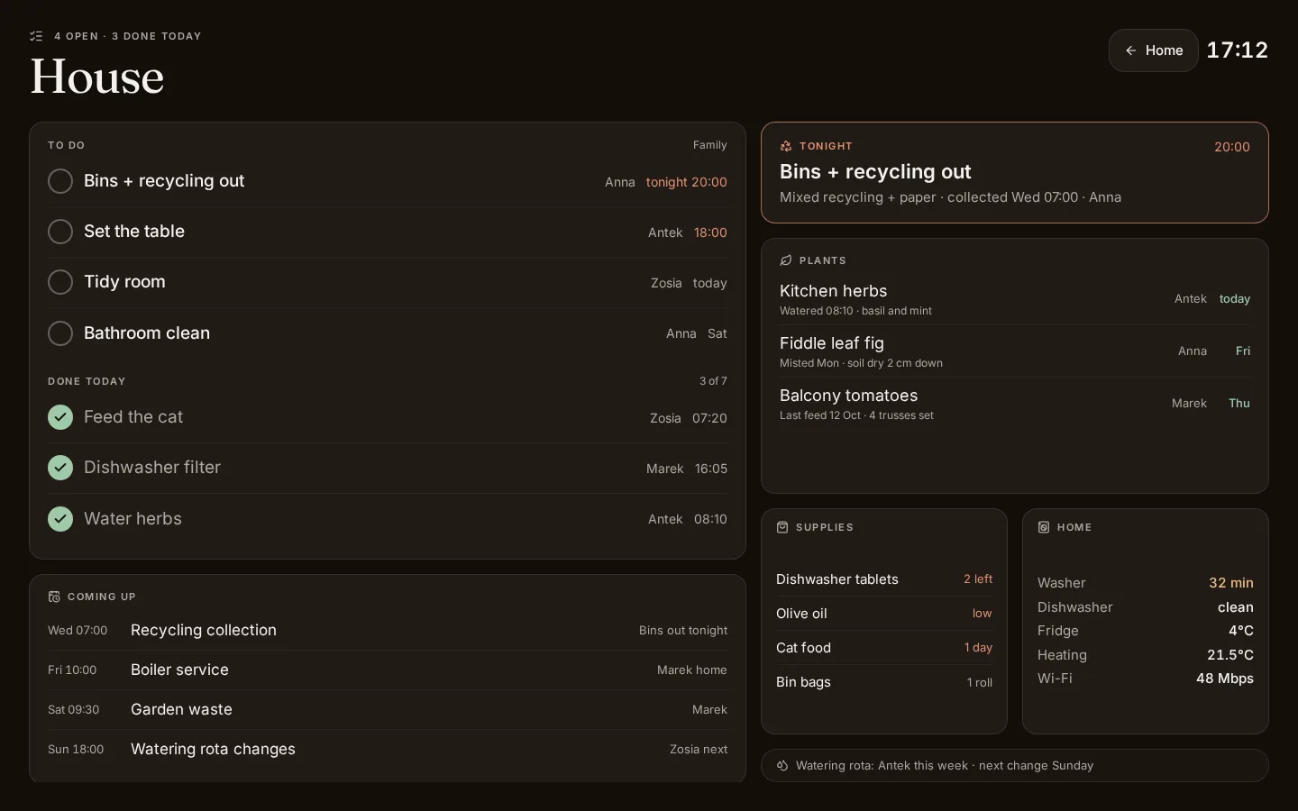This screenshot has width=1298, height=811.
Task: Go back with the Home button
Action: 1153,50
